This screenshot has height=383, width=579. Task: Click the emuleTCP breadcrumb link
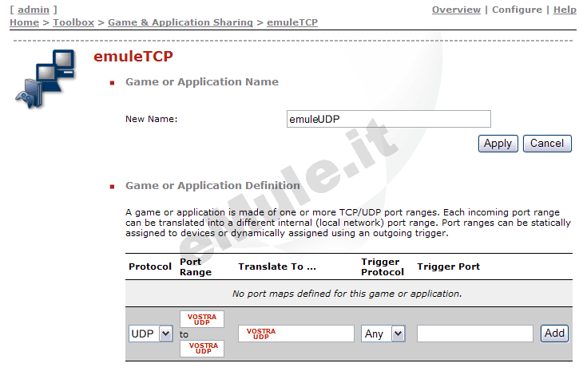pyautogui.click(x=291, y=22)
